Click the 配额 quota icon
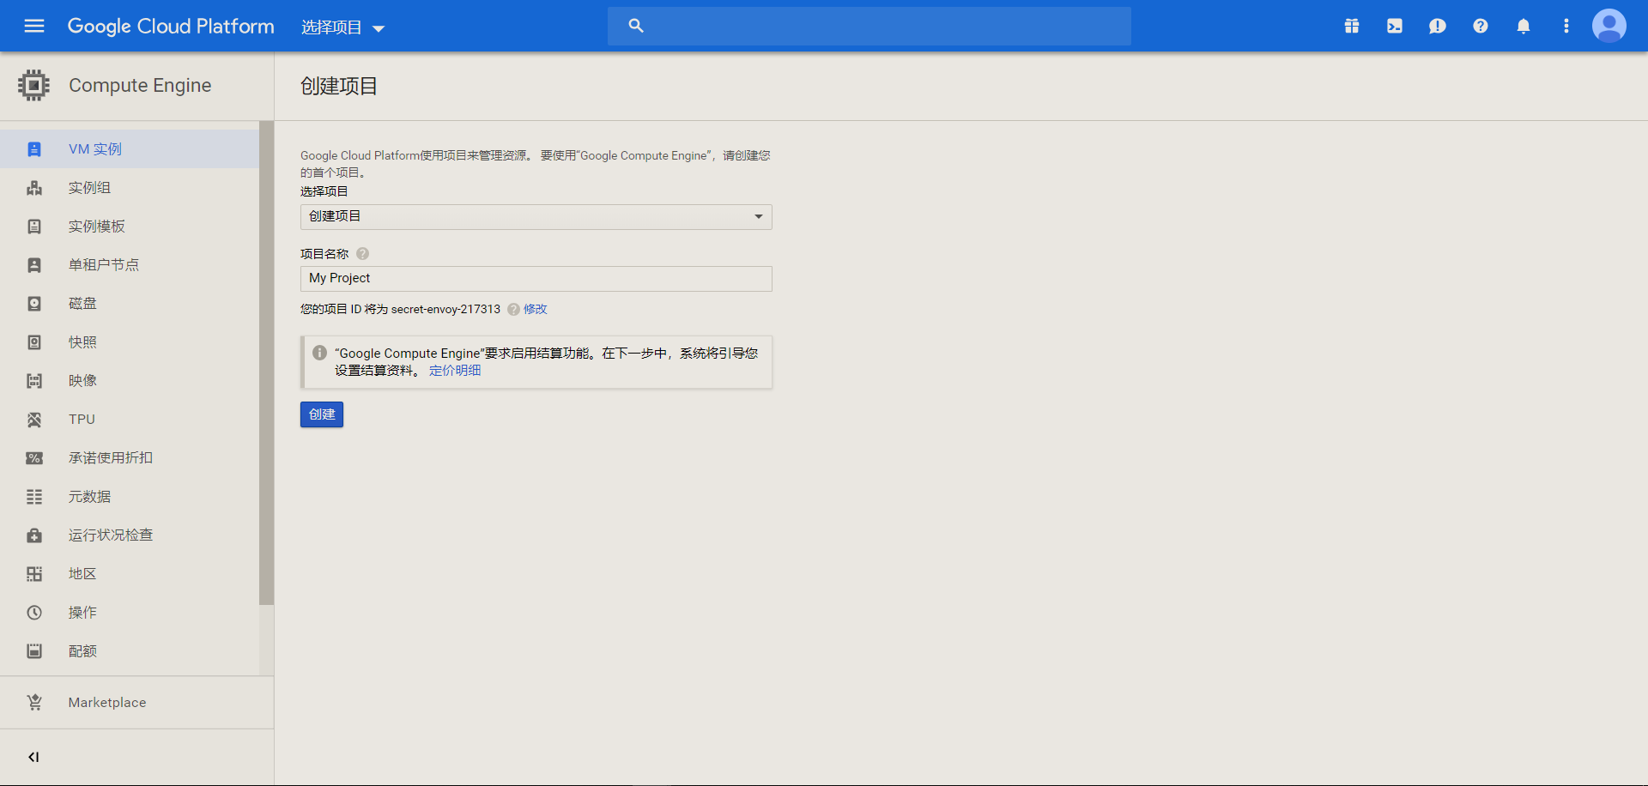This screenshot has width=1648, height=786. pos(34,651)
